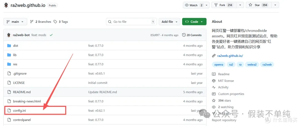Click the link icon beside ra2web.github.io/
The image size is (300, 126).
214,56
